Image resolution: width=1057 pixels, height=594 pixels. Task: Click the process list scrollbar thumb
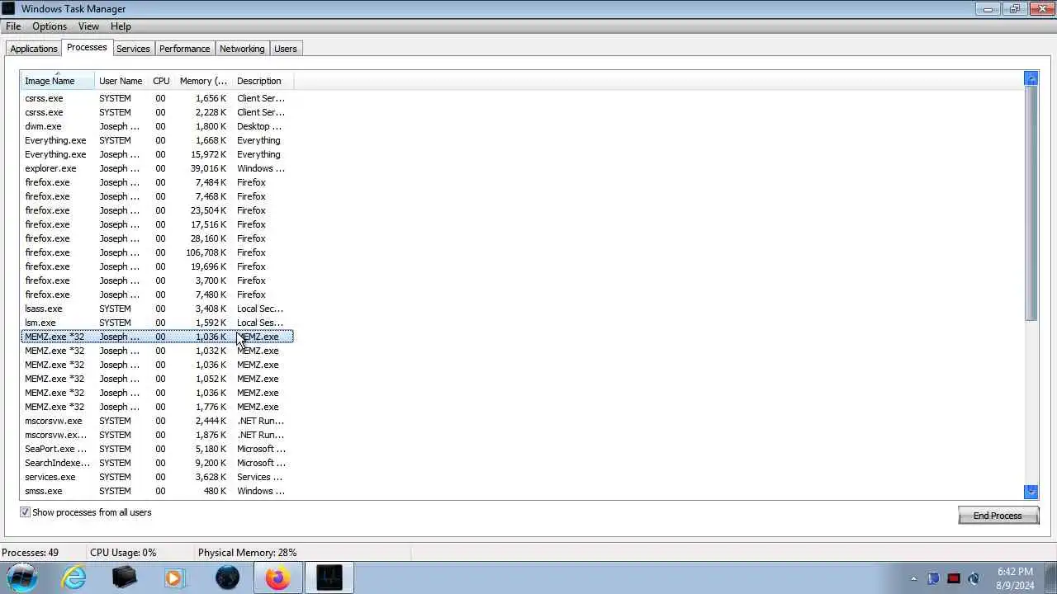(x=1031, y=203)
